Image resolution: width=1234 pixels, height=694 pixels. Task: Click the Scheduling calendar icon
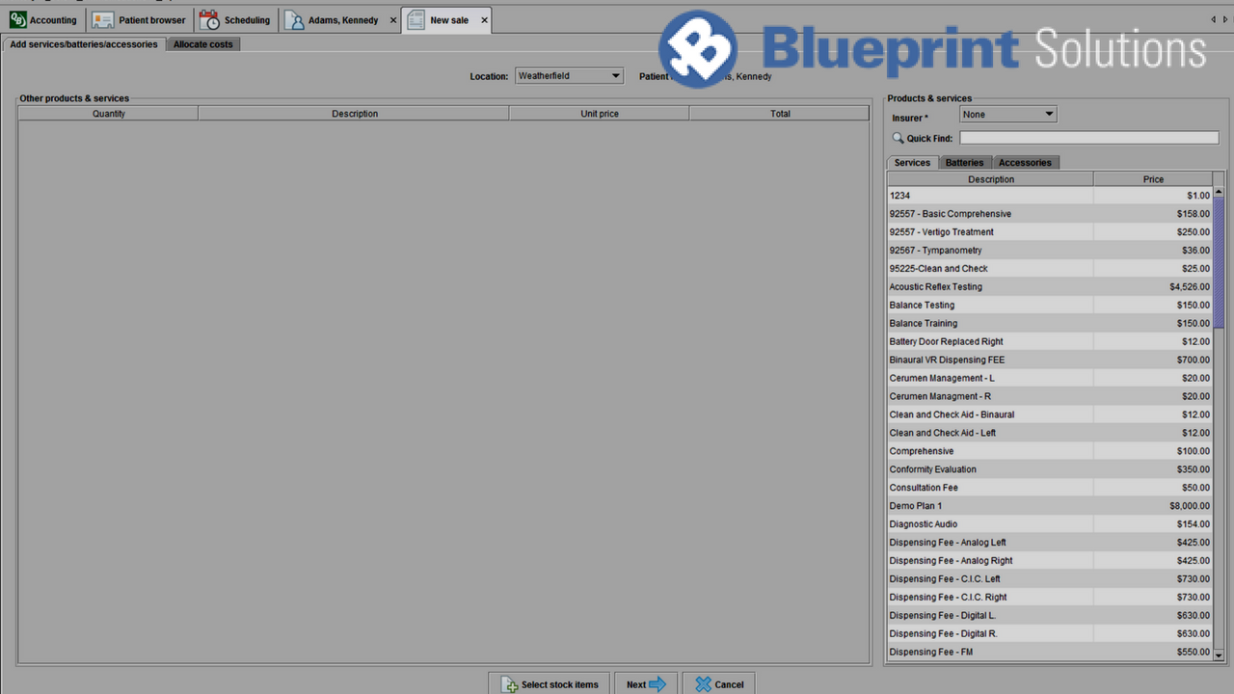pyautogui.click(x=209, y=20)
